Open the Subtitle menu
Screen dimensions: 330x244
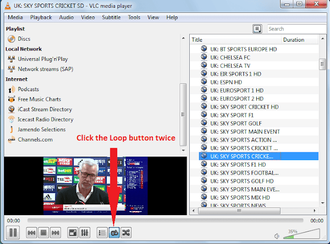(x=111, y=17)
